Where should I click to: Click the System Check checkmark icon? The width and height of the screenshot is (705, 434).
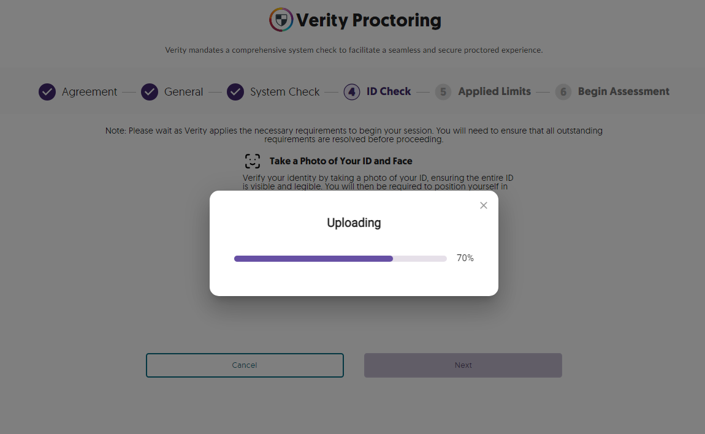tap(235, 92)
